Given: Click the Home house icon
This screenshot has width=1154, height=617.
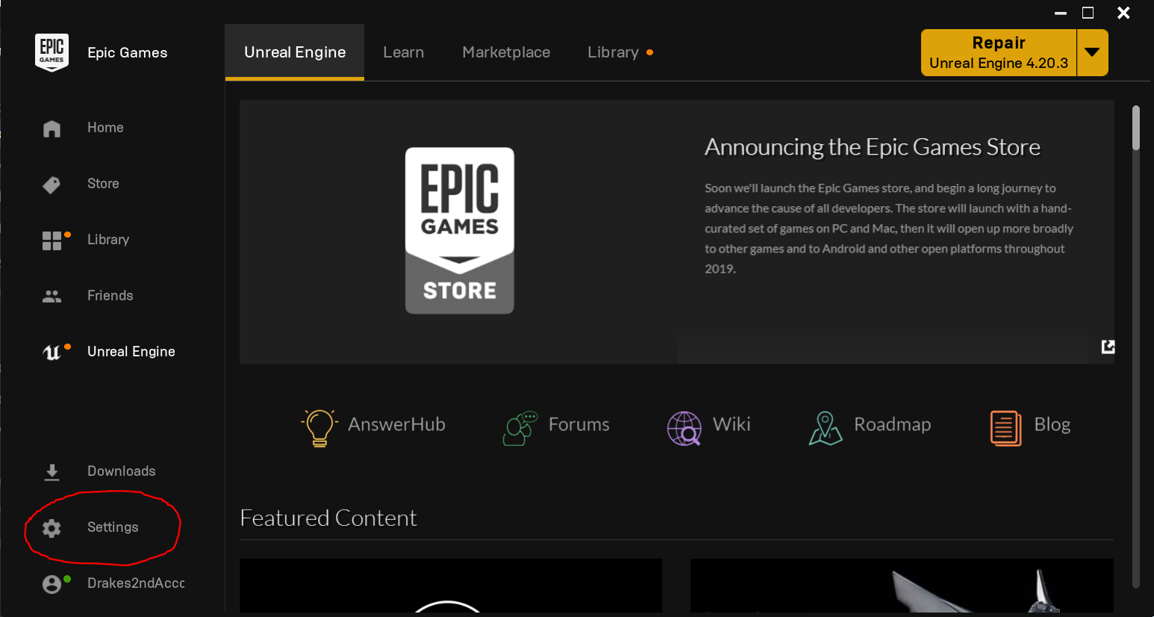Looking at the screenshot, I should (52, 128).
